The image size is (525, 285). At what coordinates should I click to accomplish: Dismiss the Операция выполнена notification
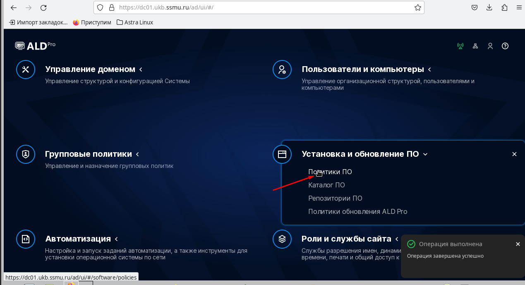point(518,244)
